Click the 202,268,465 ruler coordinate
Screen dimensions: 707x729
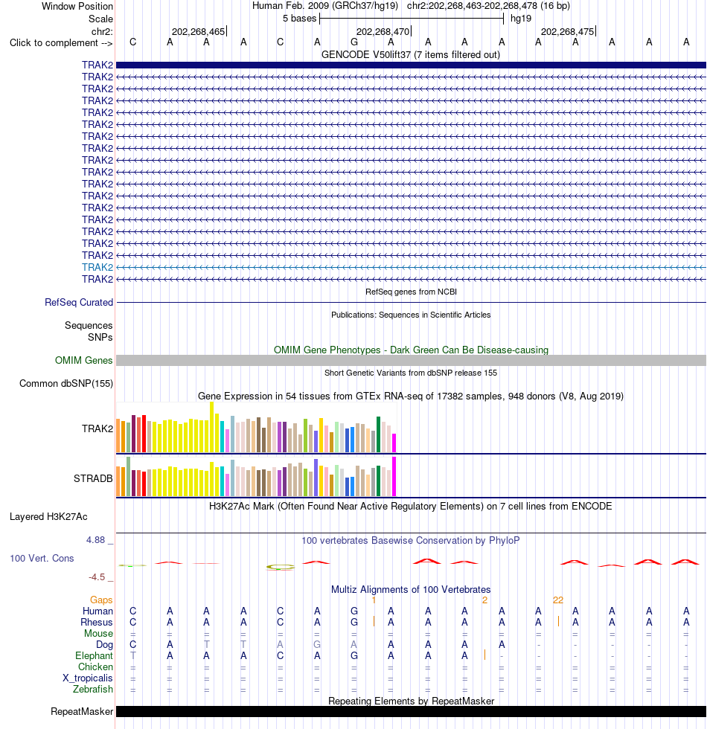198,31
